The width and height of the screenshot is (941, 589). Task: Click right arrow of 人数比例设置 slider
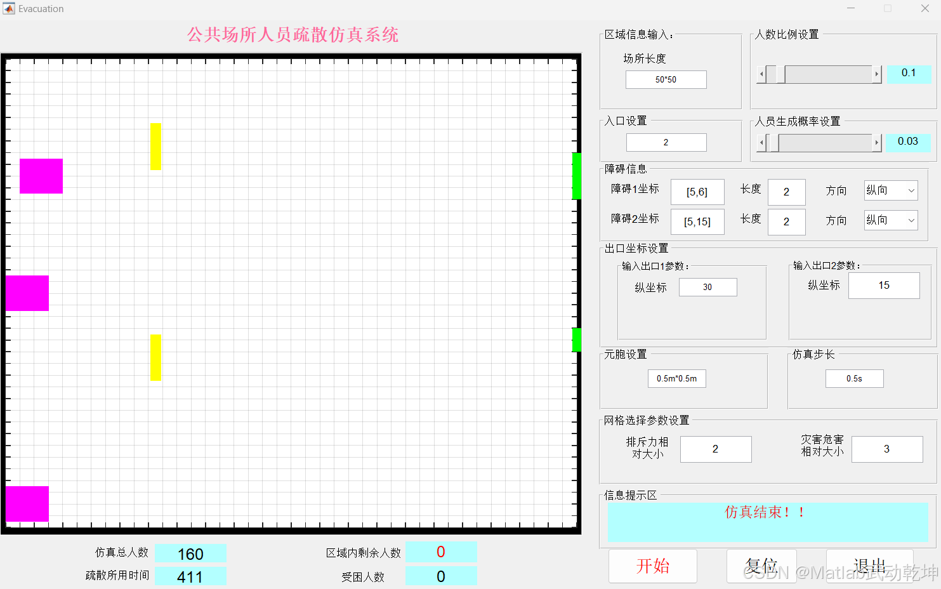pos(876,74)
